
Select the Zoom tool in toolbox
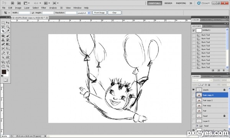point(8,66)
